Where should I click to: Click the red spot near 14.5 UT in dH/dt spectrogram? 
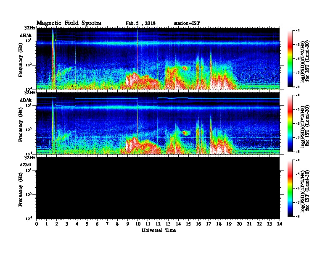point(184,68)
